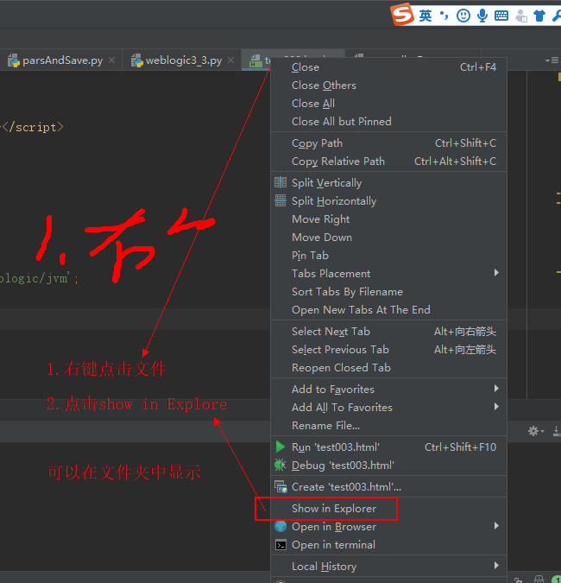The height and width of the screenshot is (583, 561).
Task: Select Show in Explorer entry
Action: point(389,508)
